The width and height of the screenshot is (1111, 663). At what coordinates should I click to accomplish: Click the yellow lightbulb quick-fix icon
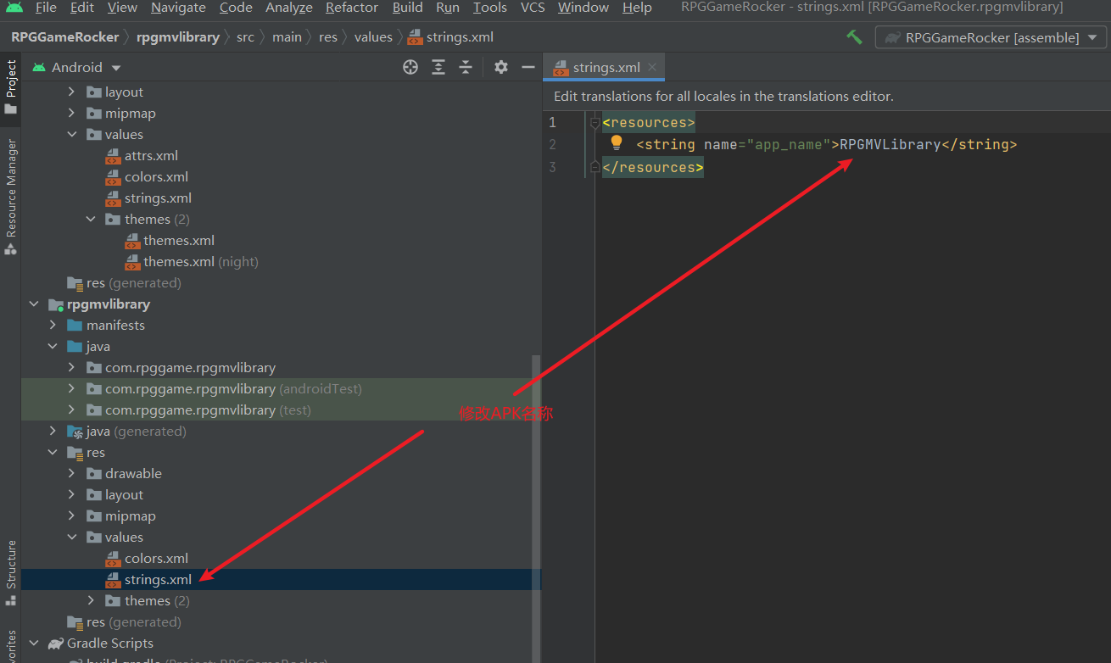617,143
